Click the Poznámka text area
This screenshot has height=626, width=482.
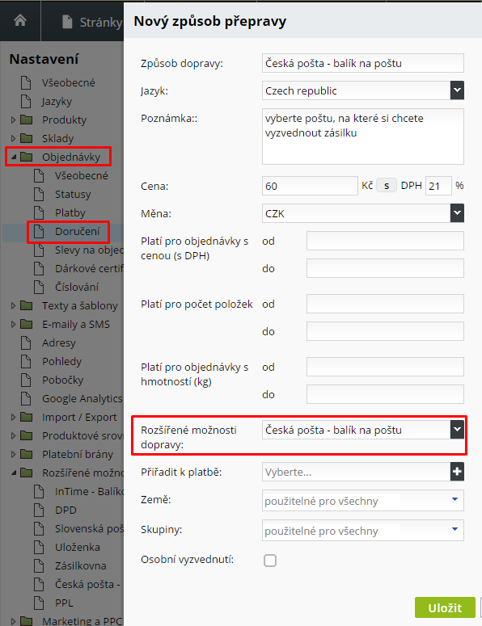(x=363, y=137)
